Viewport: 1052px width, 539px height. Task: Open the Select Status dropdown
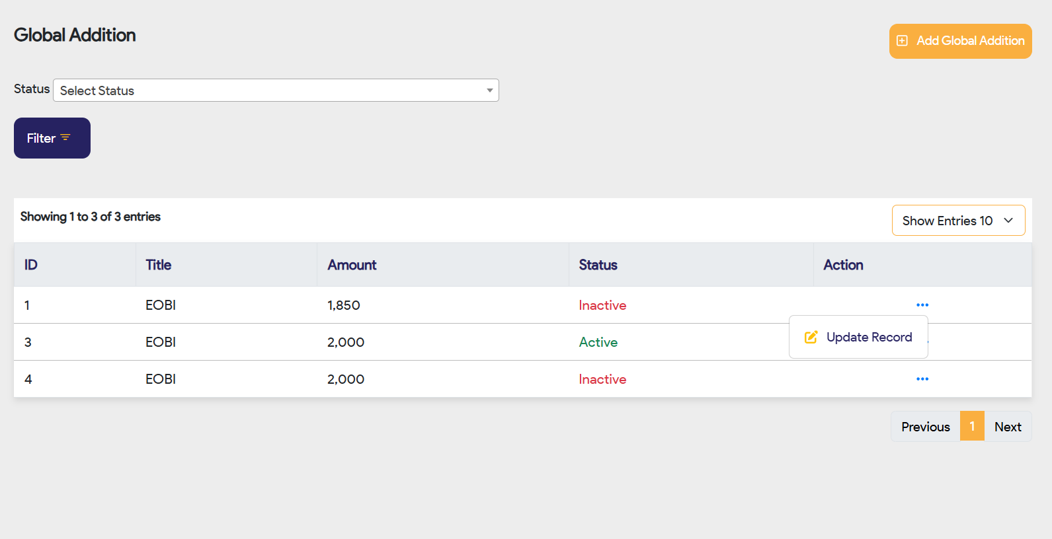[276, 90]
